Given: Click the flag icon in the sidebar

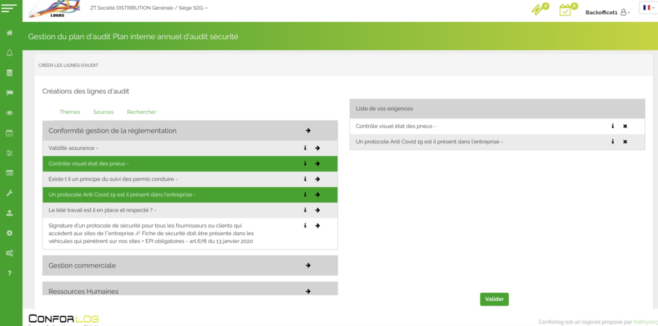Looking at the screenshot, I should [9, 93].
